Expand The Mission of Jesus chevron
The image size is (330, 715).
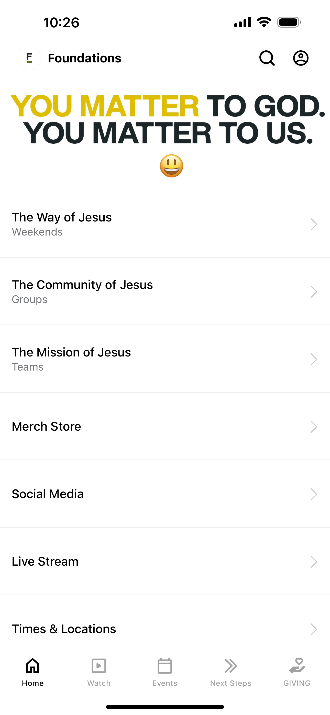point(314,359)
